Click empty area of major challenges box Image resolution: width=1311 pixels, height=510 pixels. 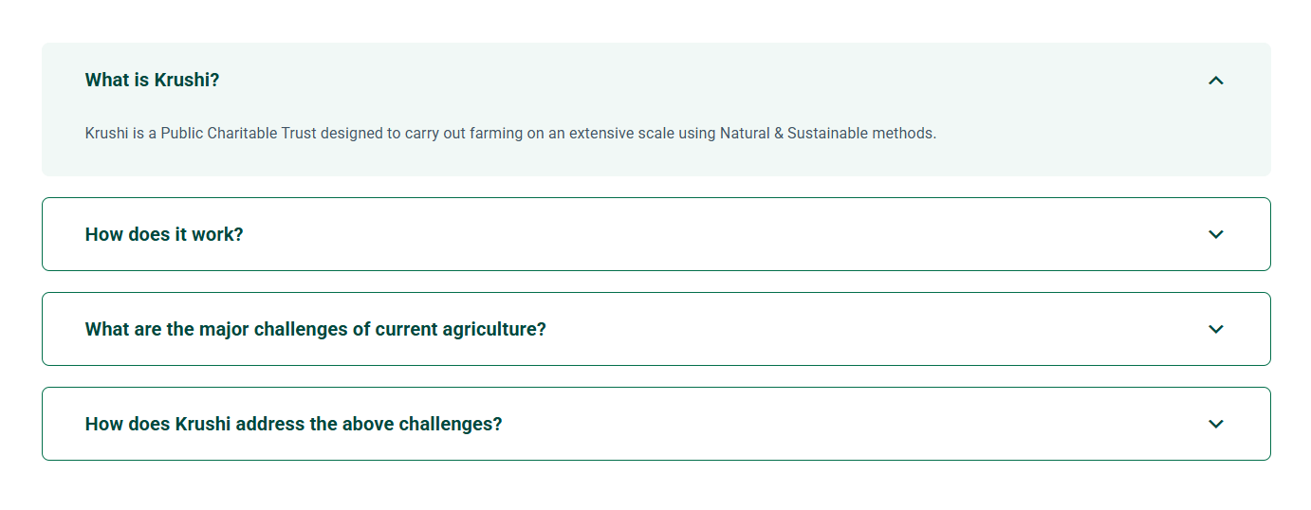click(x=854, y=329)
